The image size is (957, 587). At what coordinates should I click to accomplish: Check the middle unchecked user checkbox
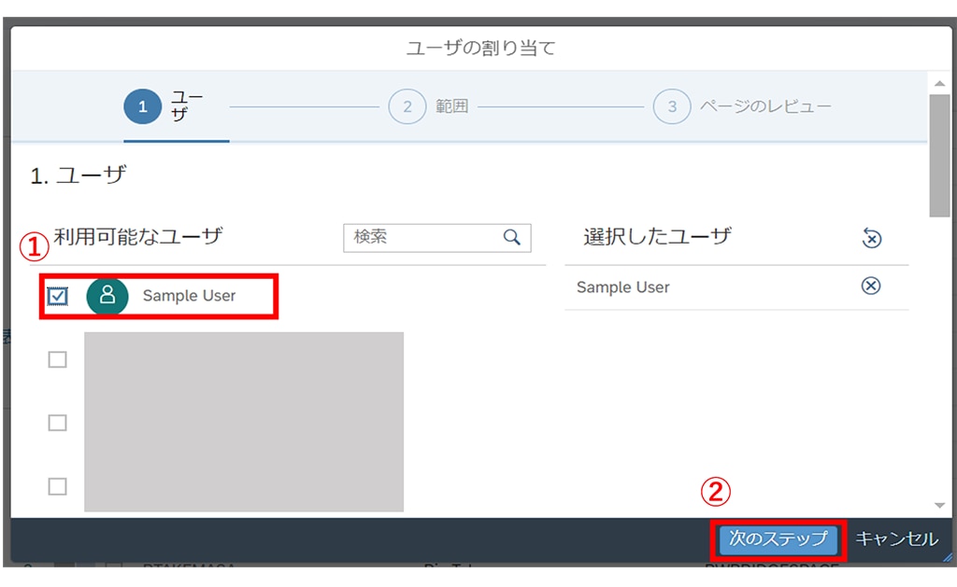pyautogui.click(x=58, y=423)
